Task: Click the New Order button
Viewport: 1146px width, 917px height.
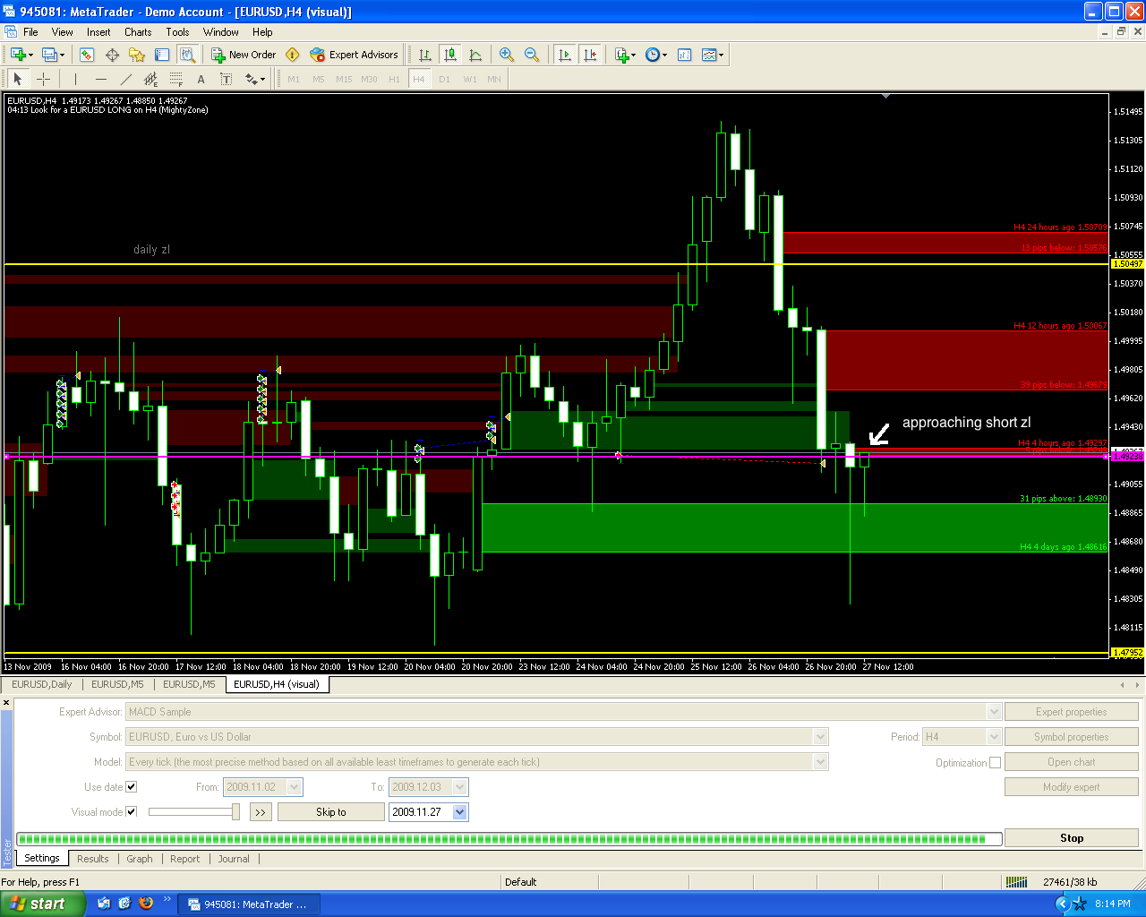Action: [244, 55]
